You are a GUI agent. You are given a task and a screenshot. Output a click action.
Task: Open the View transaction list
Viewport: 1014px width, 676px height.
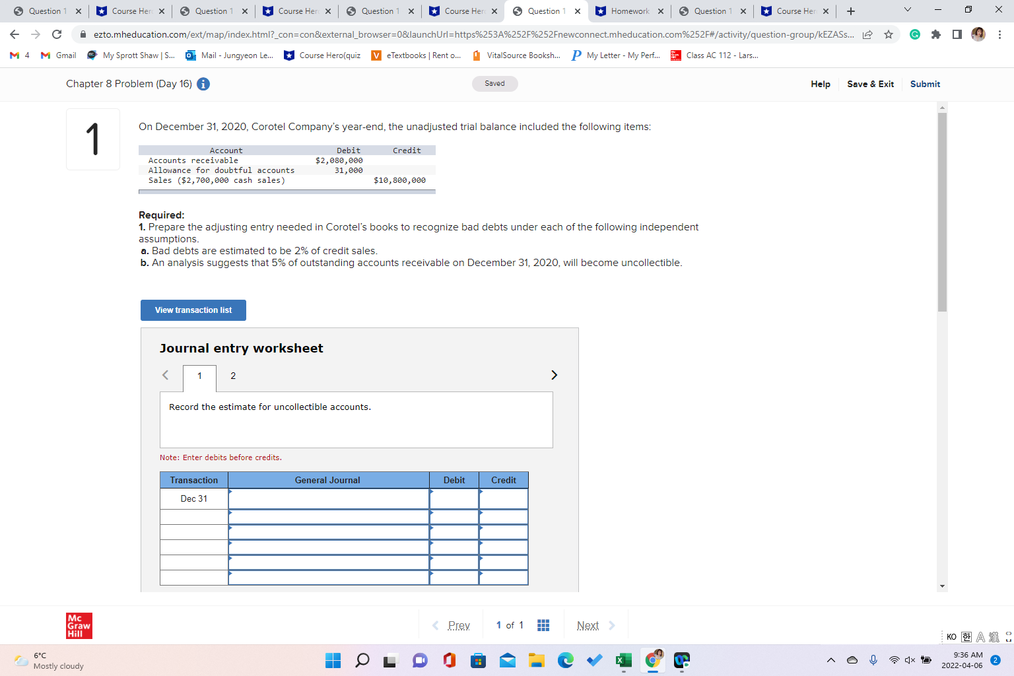click(193, 310)
